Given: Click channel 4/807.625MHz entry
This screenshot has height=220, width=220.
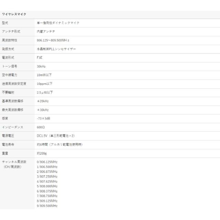Looking at the screenshot, I should point(47,181).
